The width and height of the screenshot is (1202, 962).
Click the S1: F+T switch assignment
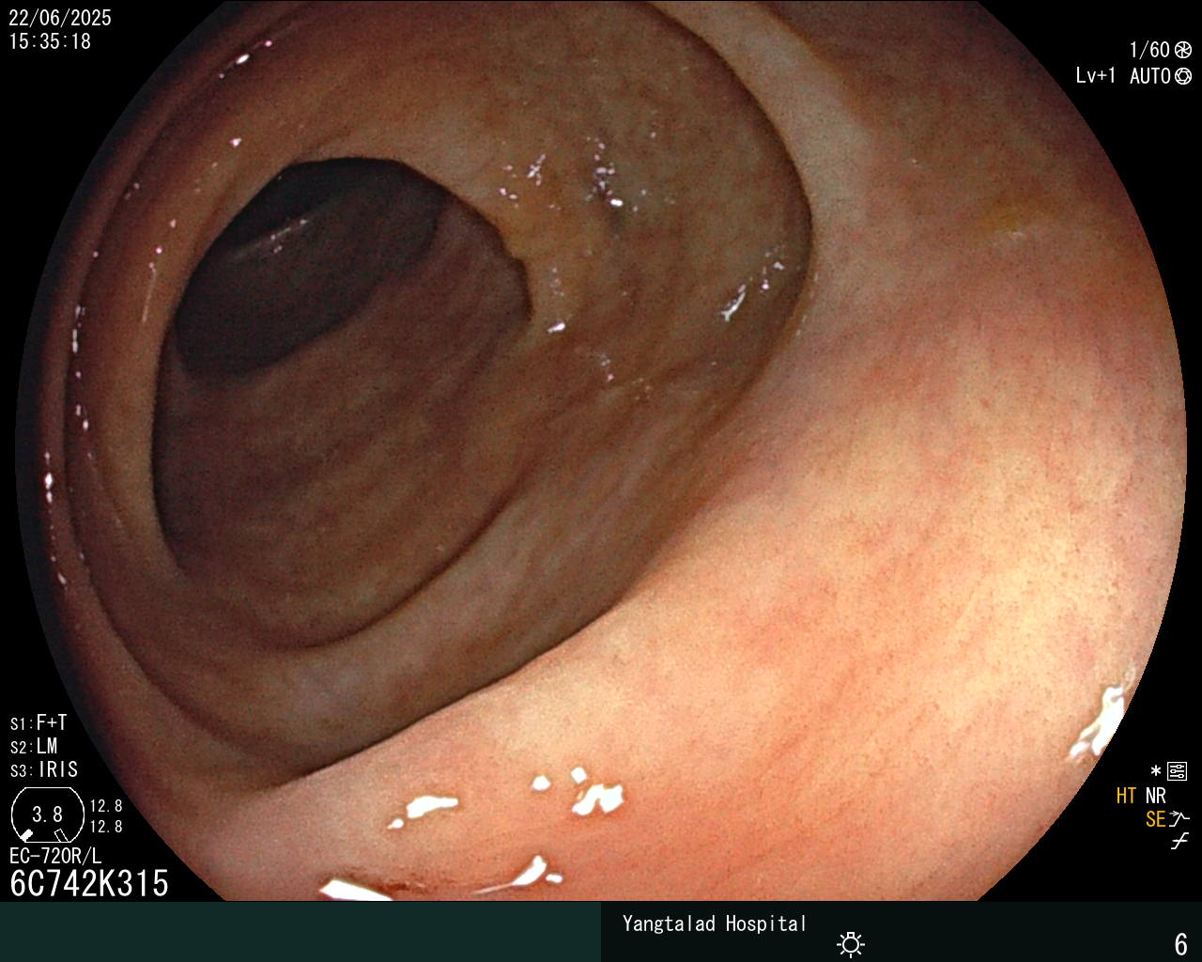(39, 723)
